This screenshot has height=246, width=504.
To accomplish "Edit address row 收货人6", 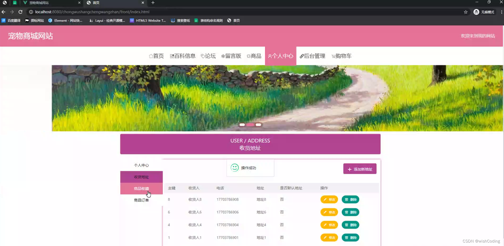I will pyautogui.click(x=329, y=212).
